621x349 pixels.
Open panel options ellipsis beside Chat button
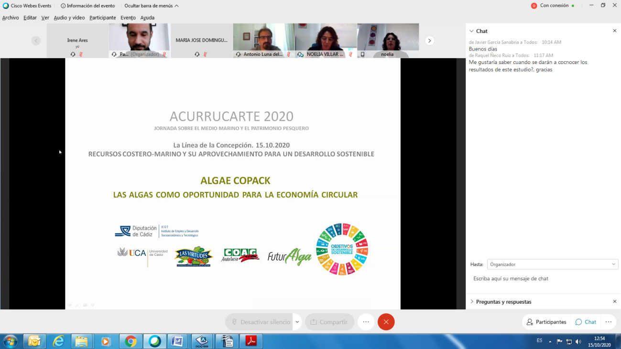[608, 322]
